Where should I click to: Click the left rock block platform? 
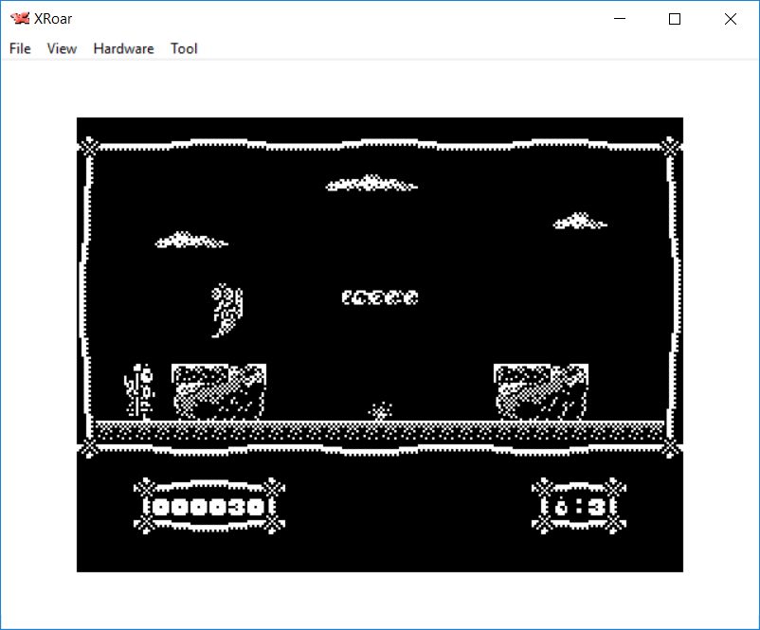218,392
